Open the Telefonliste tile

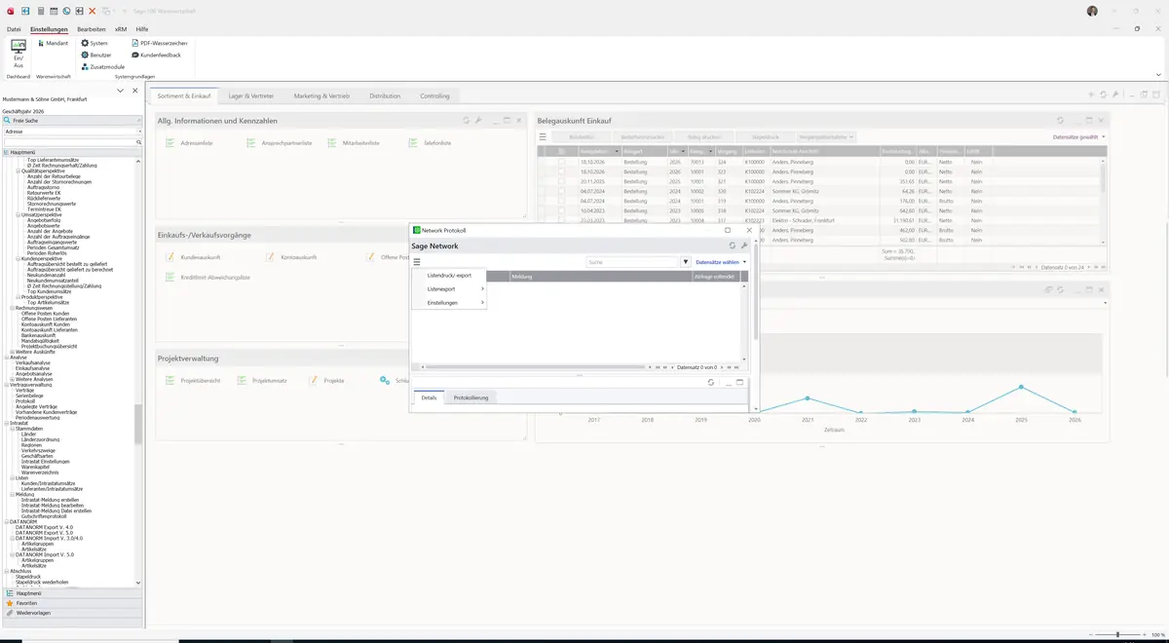coord(430,143)
